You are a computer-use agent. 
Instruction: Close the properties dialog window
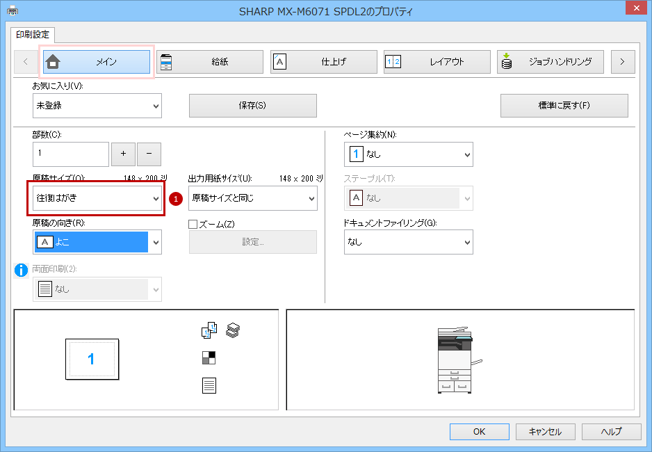[637, 8]
